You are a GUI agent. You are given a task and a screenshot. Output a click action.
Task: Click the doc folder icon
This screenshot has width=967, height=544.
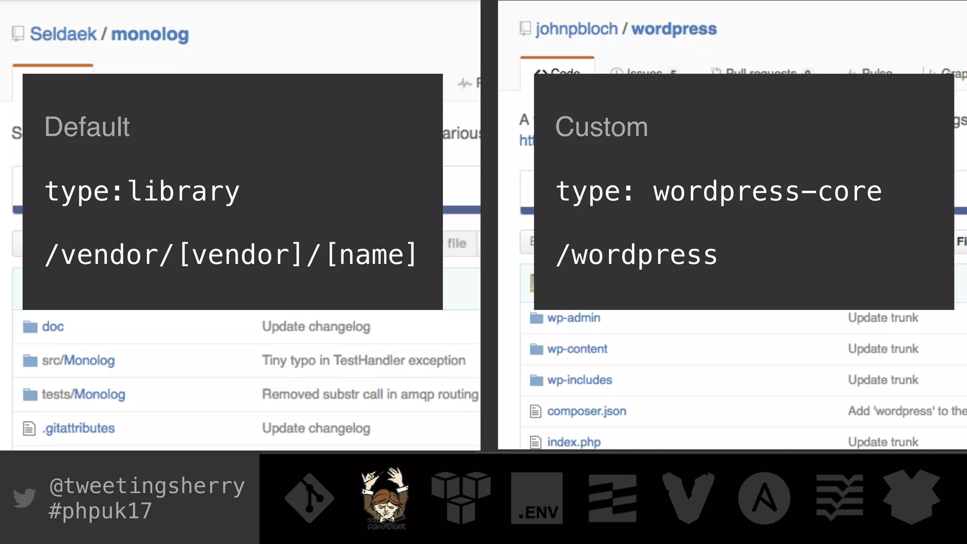point(30,327)
